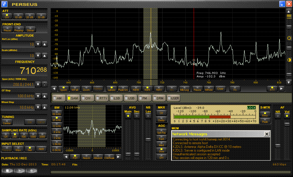Screen dimensions: 293x177
Task: Click the MKR Delta button
Action: [161, 120]
